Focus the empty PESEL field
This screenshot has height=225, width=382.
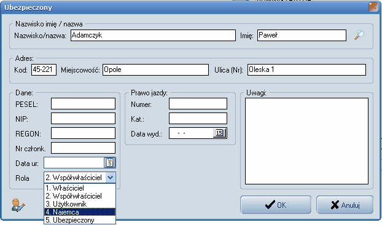pos(83,104)
